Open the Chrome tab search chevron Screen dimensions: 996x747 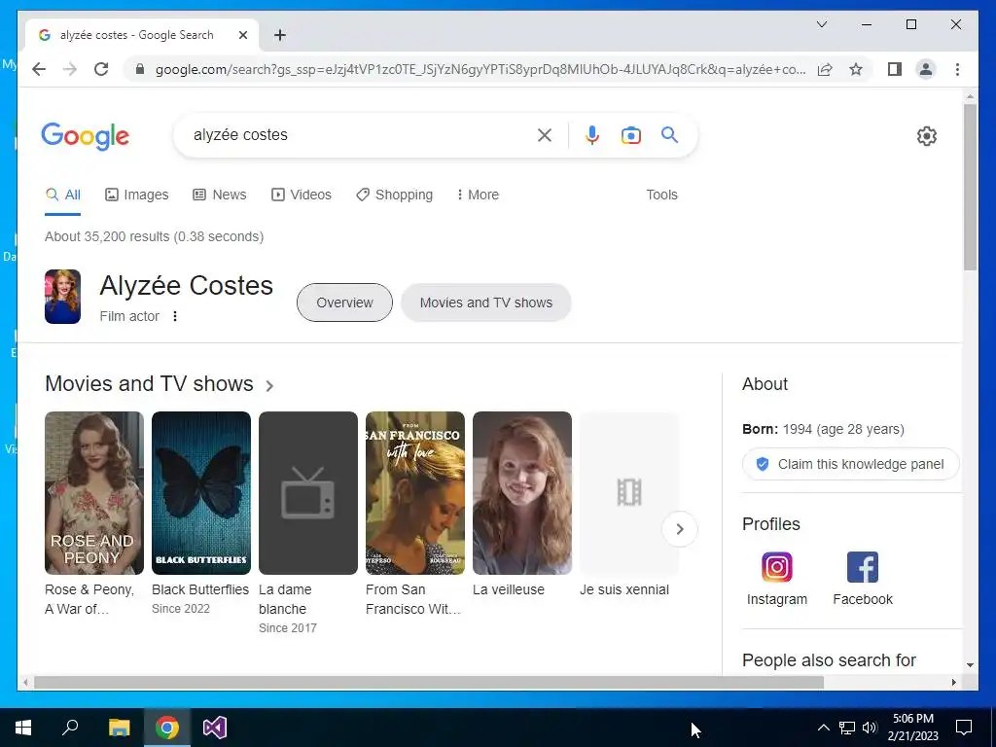coord(821,24)
